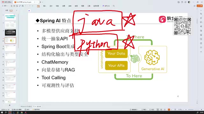This screenshot has height=114, width=204.
Task: Click the orange share button at top right
Action: click(x=200, y=6)
